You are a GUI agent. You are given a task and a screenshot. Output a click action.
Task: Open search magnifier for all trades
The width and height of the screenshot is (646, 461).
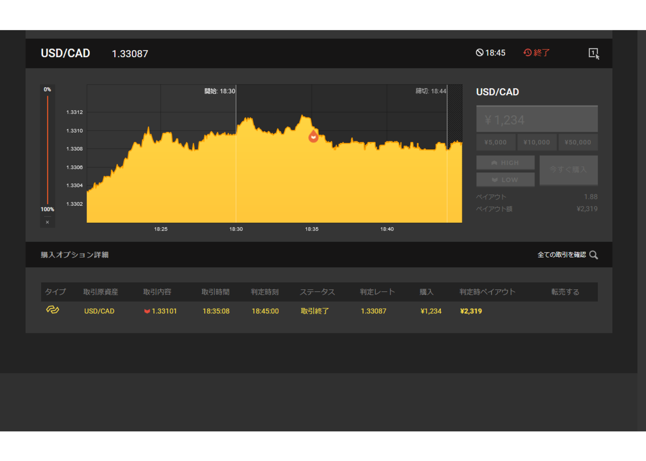click(593, 255)
